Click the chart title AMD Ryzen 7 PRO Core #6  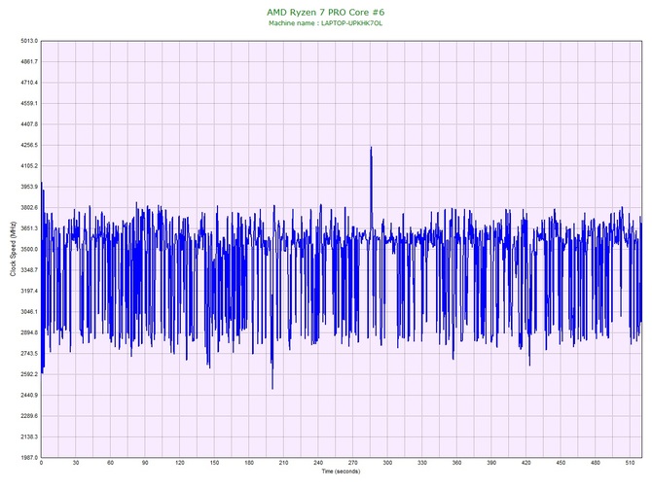[x=325, y=12]
